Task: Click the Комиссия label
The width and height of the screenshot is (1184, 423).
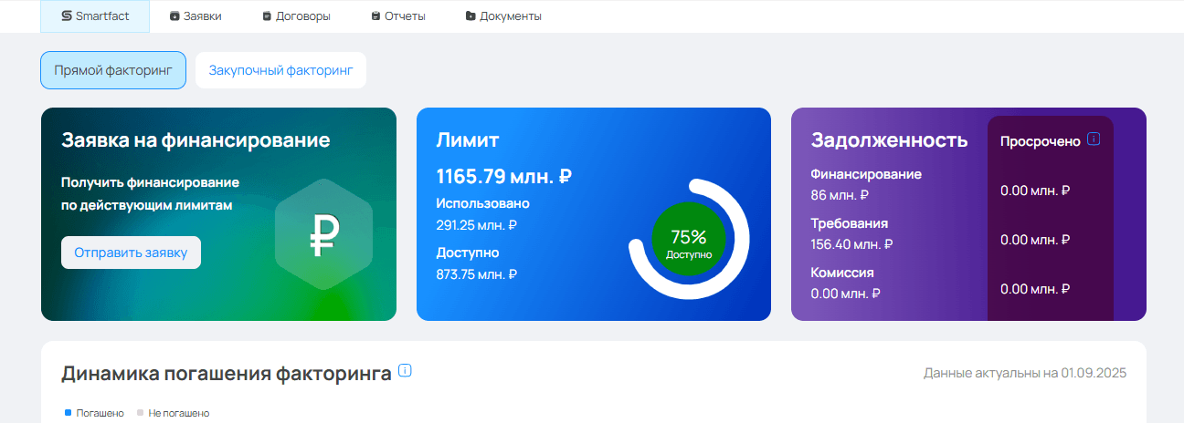Action: coord(842,273)
